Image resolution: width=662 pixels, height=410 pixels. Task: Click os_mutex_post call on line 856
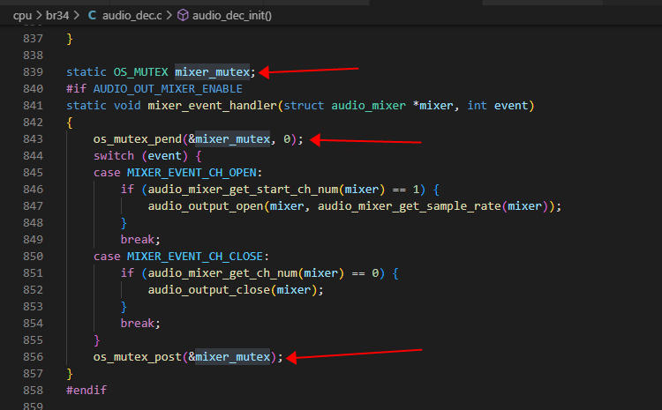coord(137,357)
